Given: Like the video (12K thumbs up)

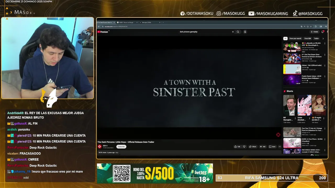Looking at the screenshot, I should (237, 147).
